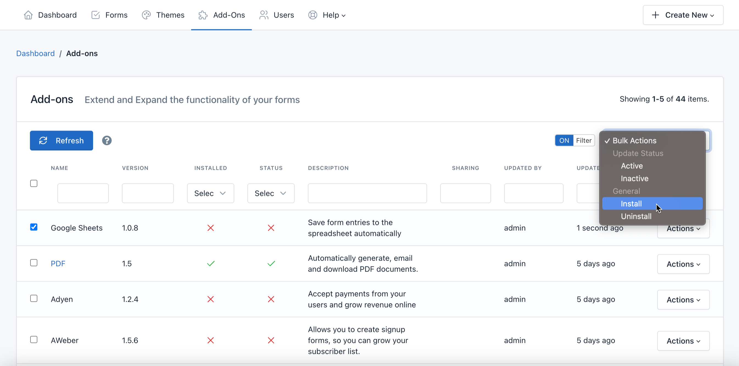This screenshot has height=366, width=739.
Task: Click the Dashboard home icon
Action: pyautogui.click(x=28, y=15)
